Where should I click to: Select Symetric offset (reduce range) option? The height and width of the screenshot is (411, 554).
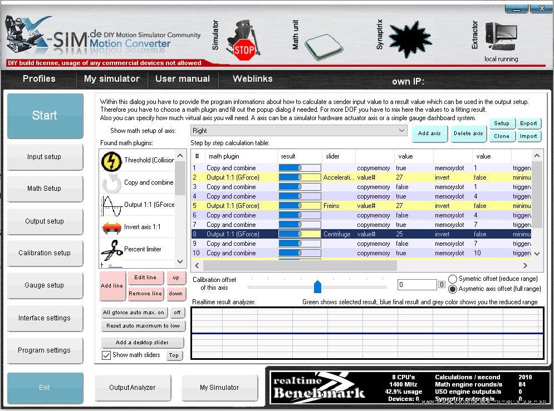click(453, 279)
